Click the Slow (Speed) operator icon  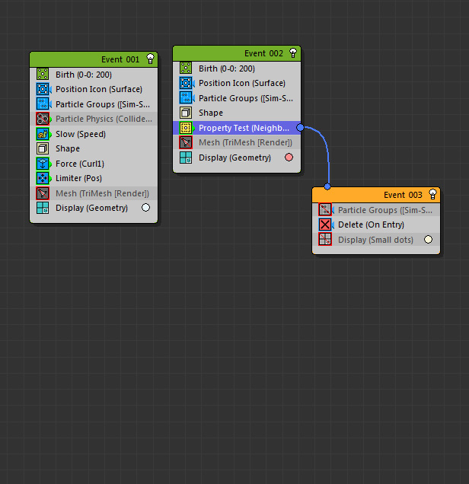point(43,134)
